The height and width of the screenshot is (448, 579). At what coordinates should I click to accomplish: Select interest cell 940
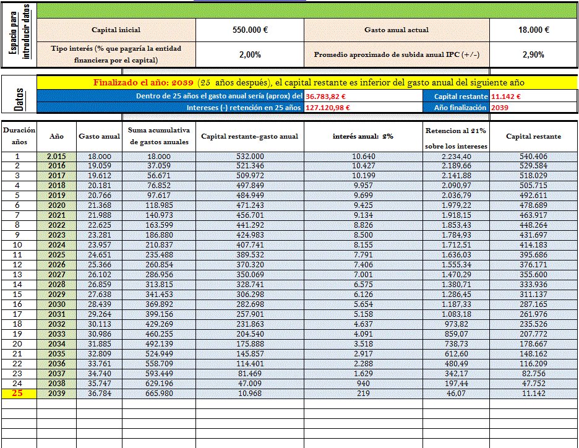pos(363,384)
